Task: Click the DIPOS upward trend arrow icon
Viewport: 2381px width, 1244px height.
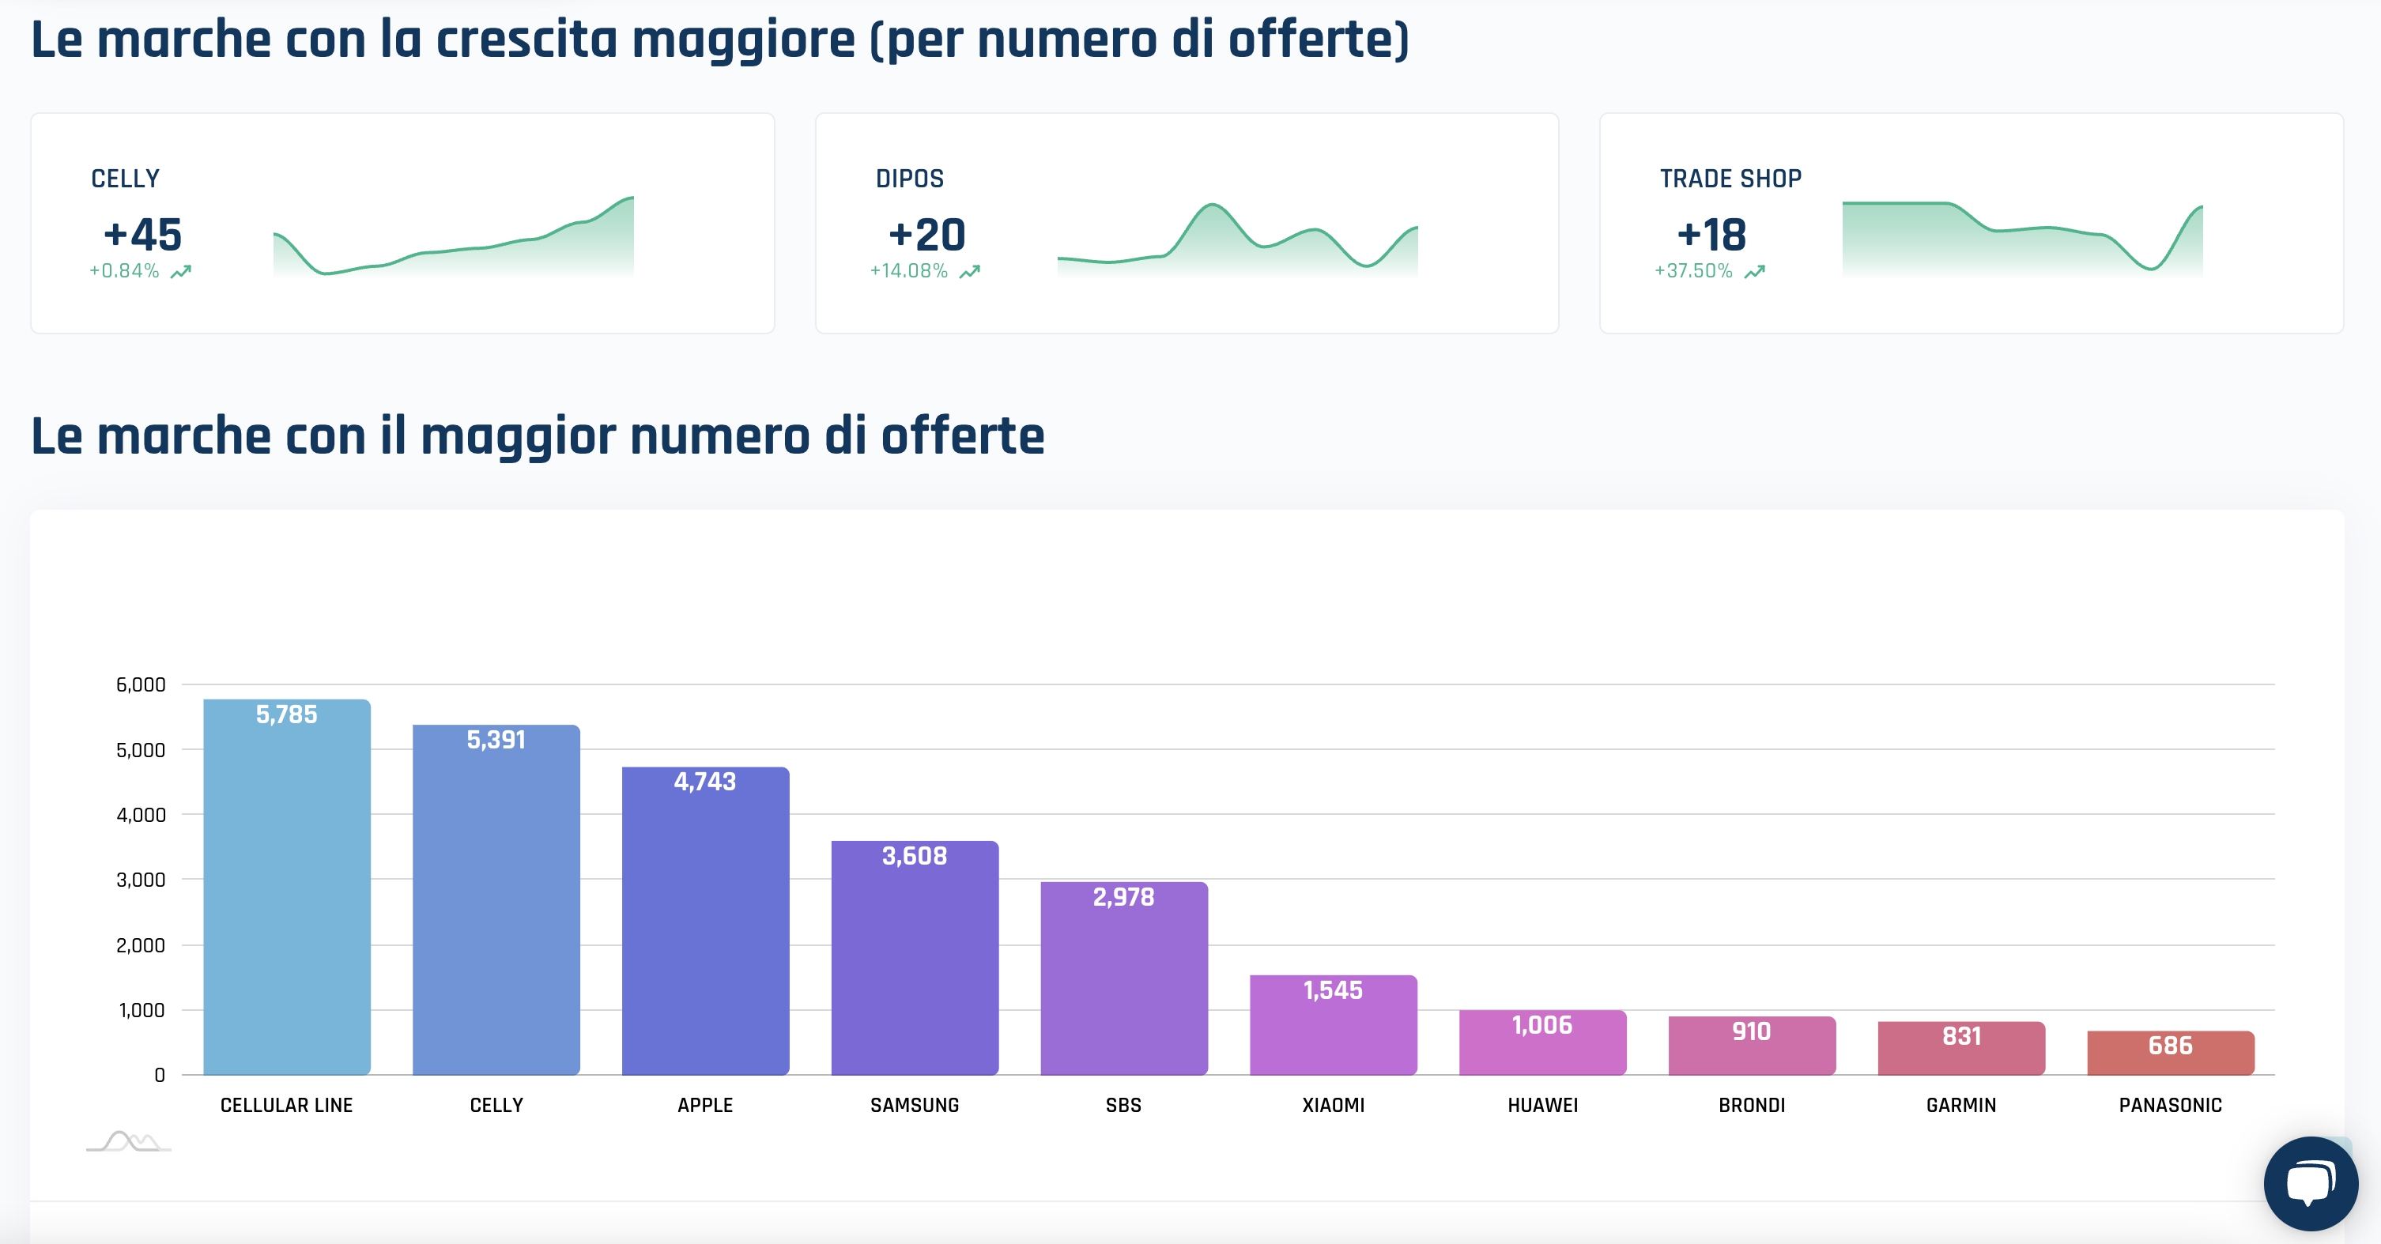Action: coord(970,272)
